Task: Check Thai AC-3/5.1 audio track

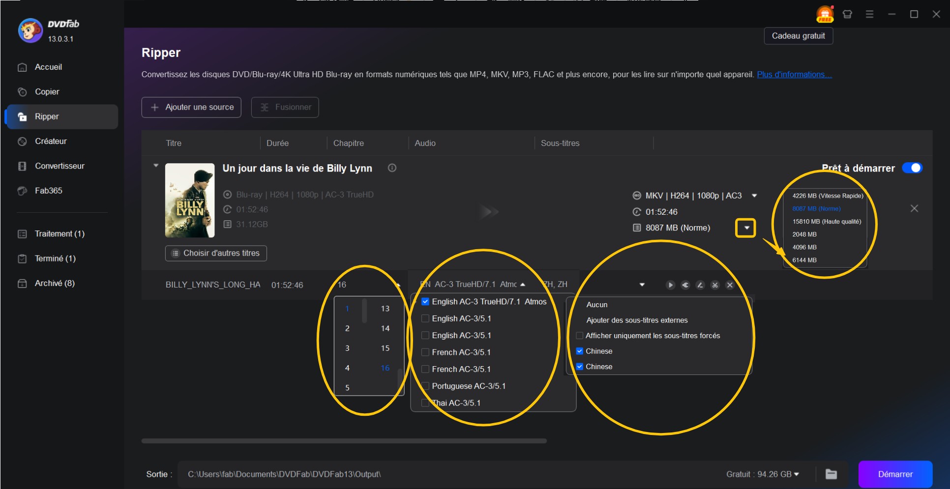Action: [x=425, y=403]
